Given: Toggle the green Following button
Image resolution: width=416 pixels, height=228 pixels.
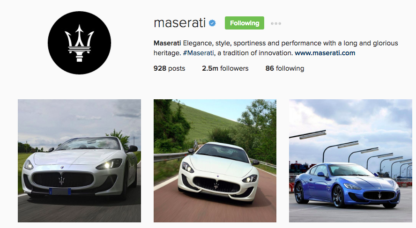Looking at the screenshot, I should (x=245, y=23).
